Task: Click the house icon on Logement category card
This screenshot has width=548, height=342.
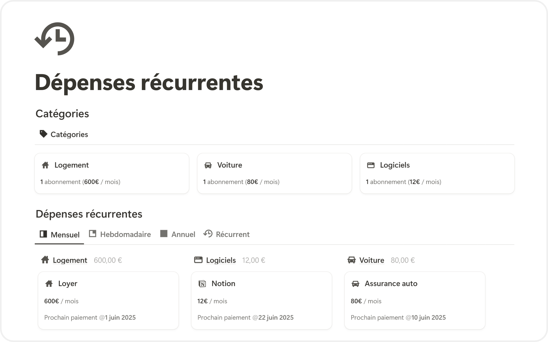Action: click(45, 165)
